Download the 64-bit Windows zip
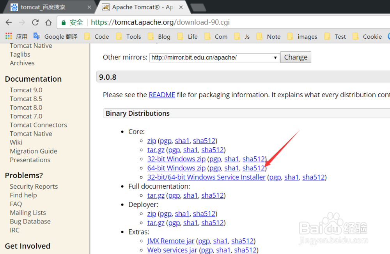The image size is (390, 254). click(x=176, y=168)
